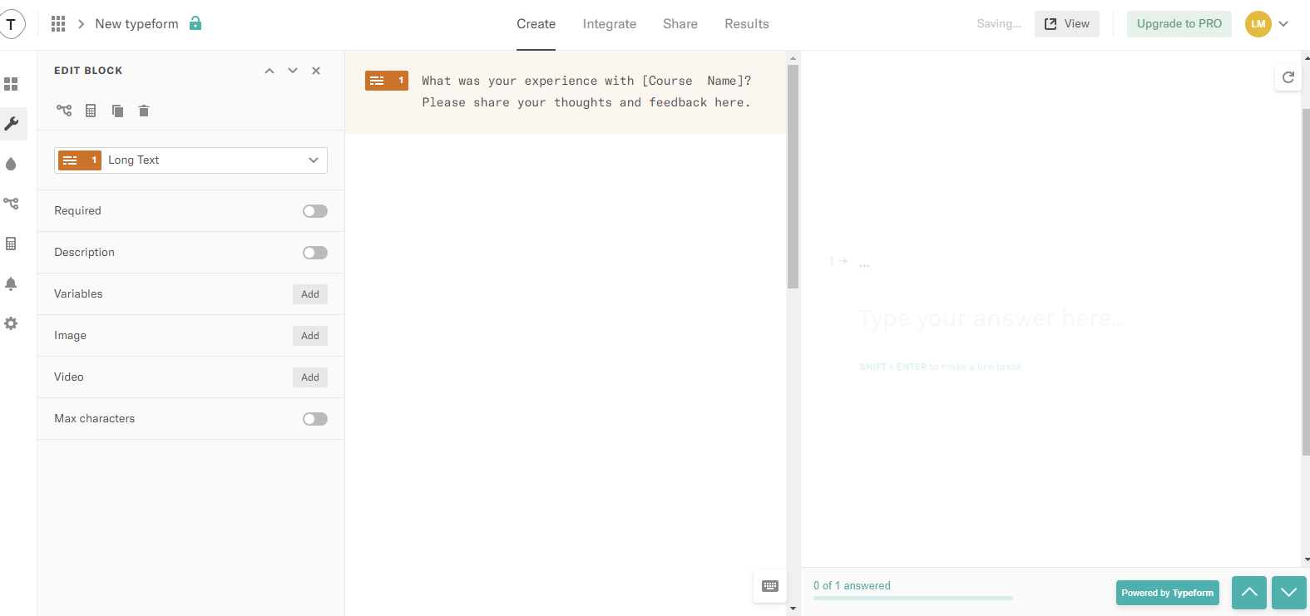The height and width of the screenshot is (616, 1310).
Task: Click the question text in the editor
Action: click(x=586, y=91)
